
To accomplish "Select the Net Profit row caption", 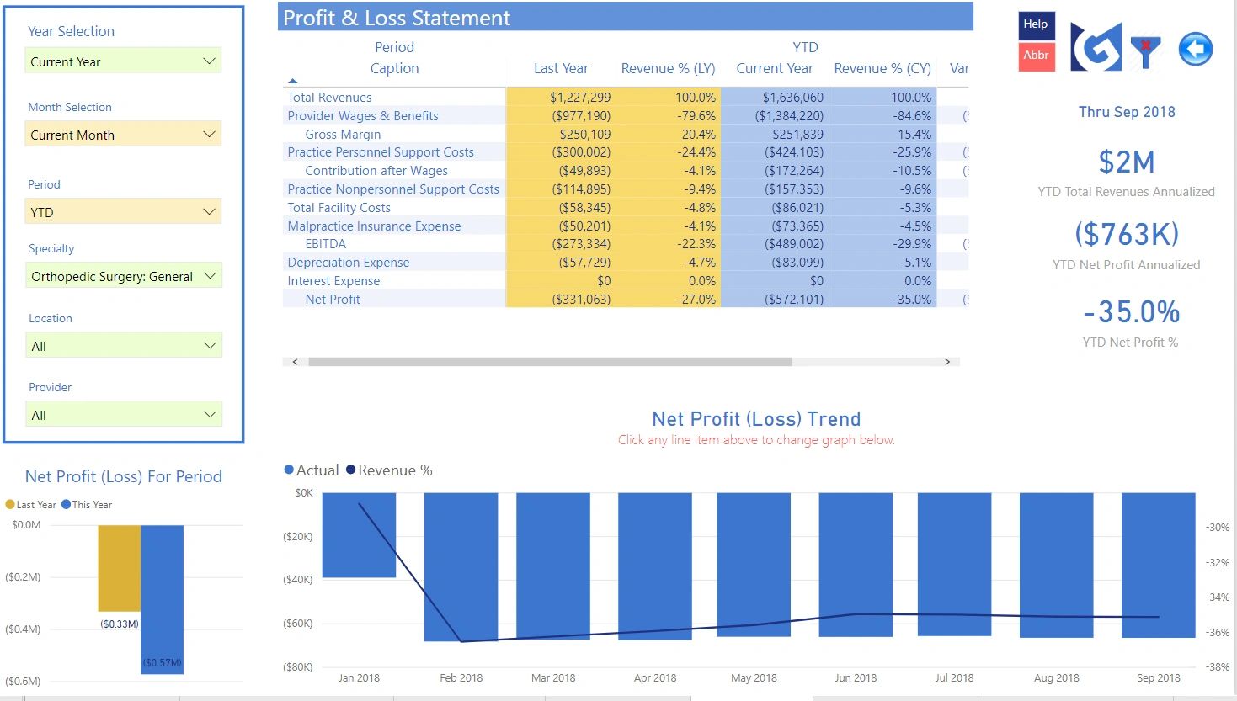I will click(x=333, y=300).
